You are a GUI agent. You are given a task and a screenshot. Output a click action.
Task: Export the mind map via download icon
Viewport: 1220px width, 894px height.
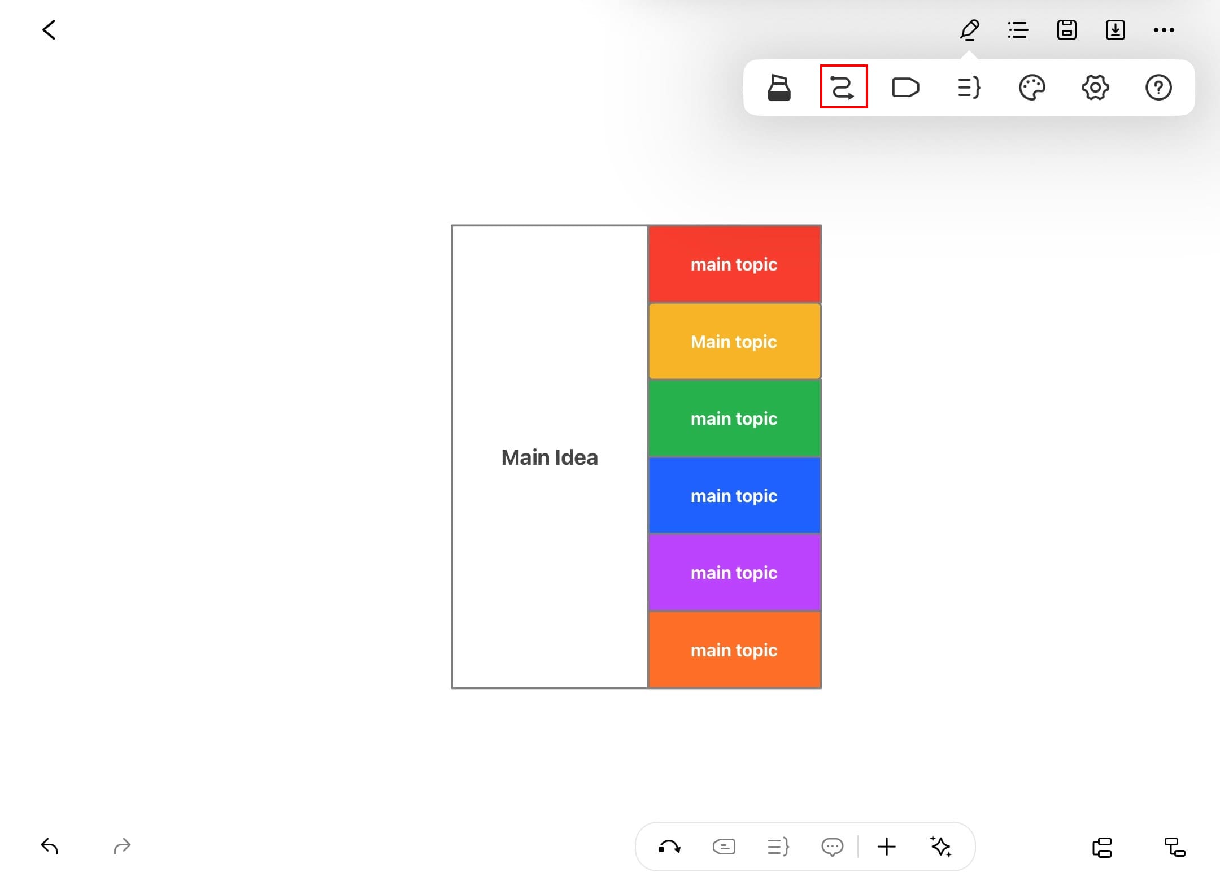(1115, 30)
